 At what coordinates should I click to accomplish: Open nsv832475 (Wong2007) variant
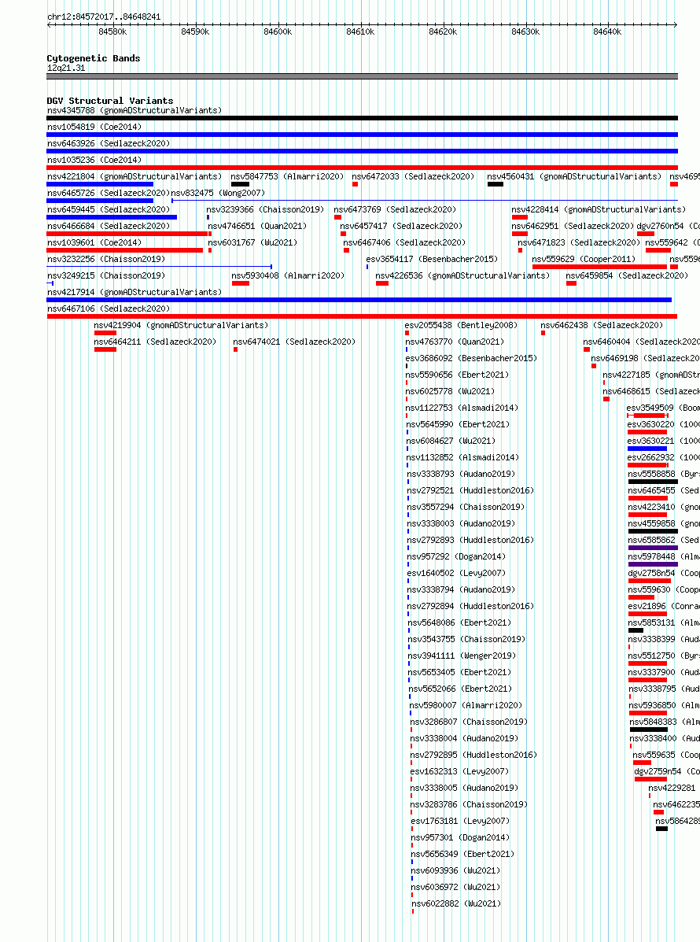coord(218,193)
